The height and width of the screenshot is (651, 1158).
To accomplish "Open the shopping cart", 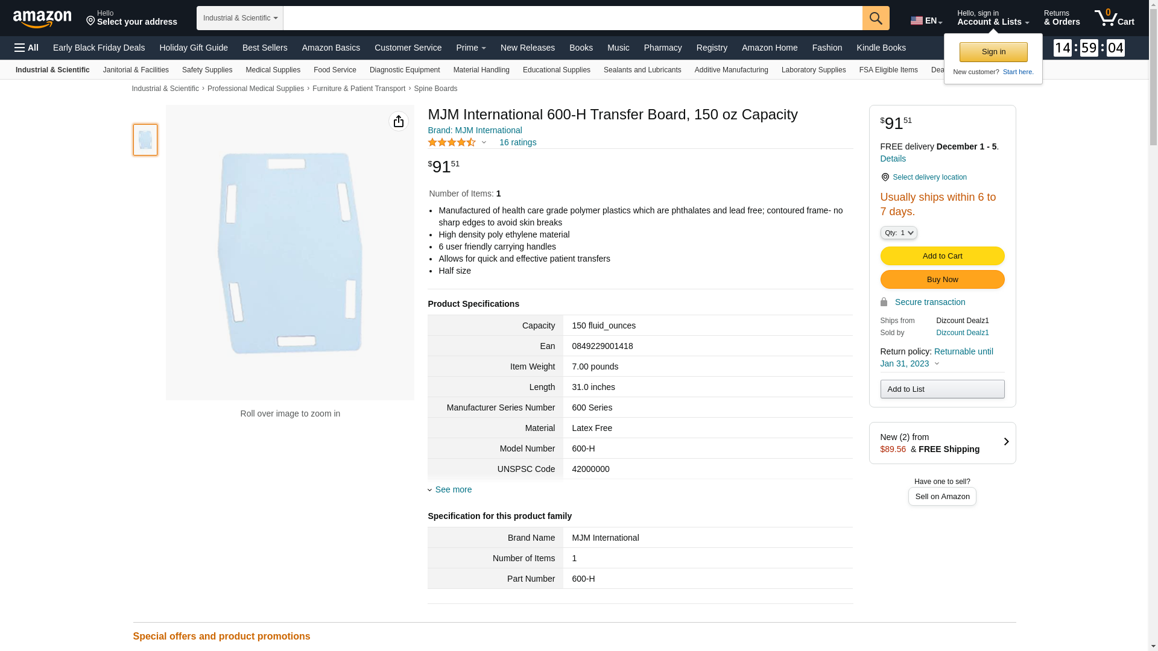I will pyautogui.click(x=1114, y=18).
